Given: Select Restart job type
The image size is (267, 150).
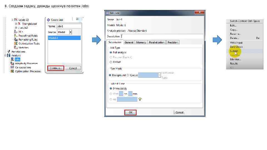Looking at the screenshot, I should [111, 62].
